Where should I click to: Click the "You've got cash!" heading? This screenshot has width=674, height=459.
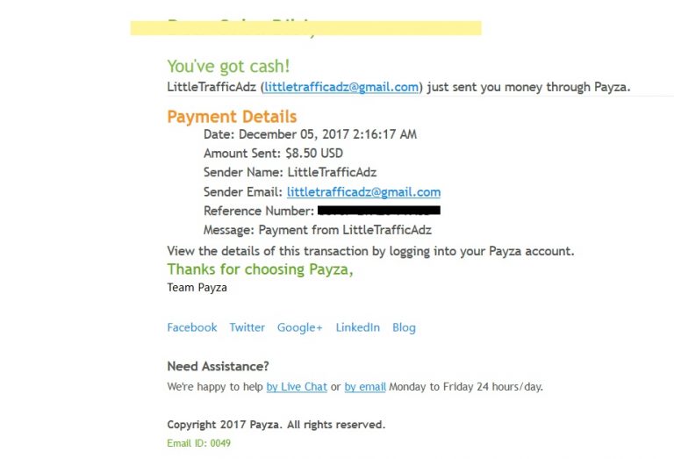(x=228, y=67)
